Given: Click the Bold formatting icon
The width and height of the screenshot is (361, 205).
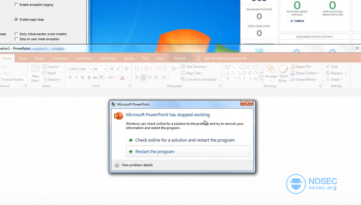Looking at the screenshot, I should (70, 77).
